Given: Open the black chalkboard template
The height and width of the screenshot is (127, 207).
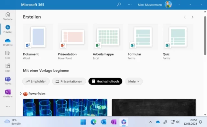Looking at the screenshot, I should tap(154, 108).
